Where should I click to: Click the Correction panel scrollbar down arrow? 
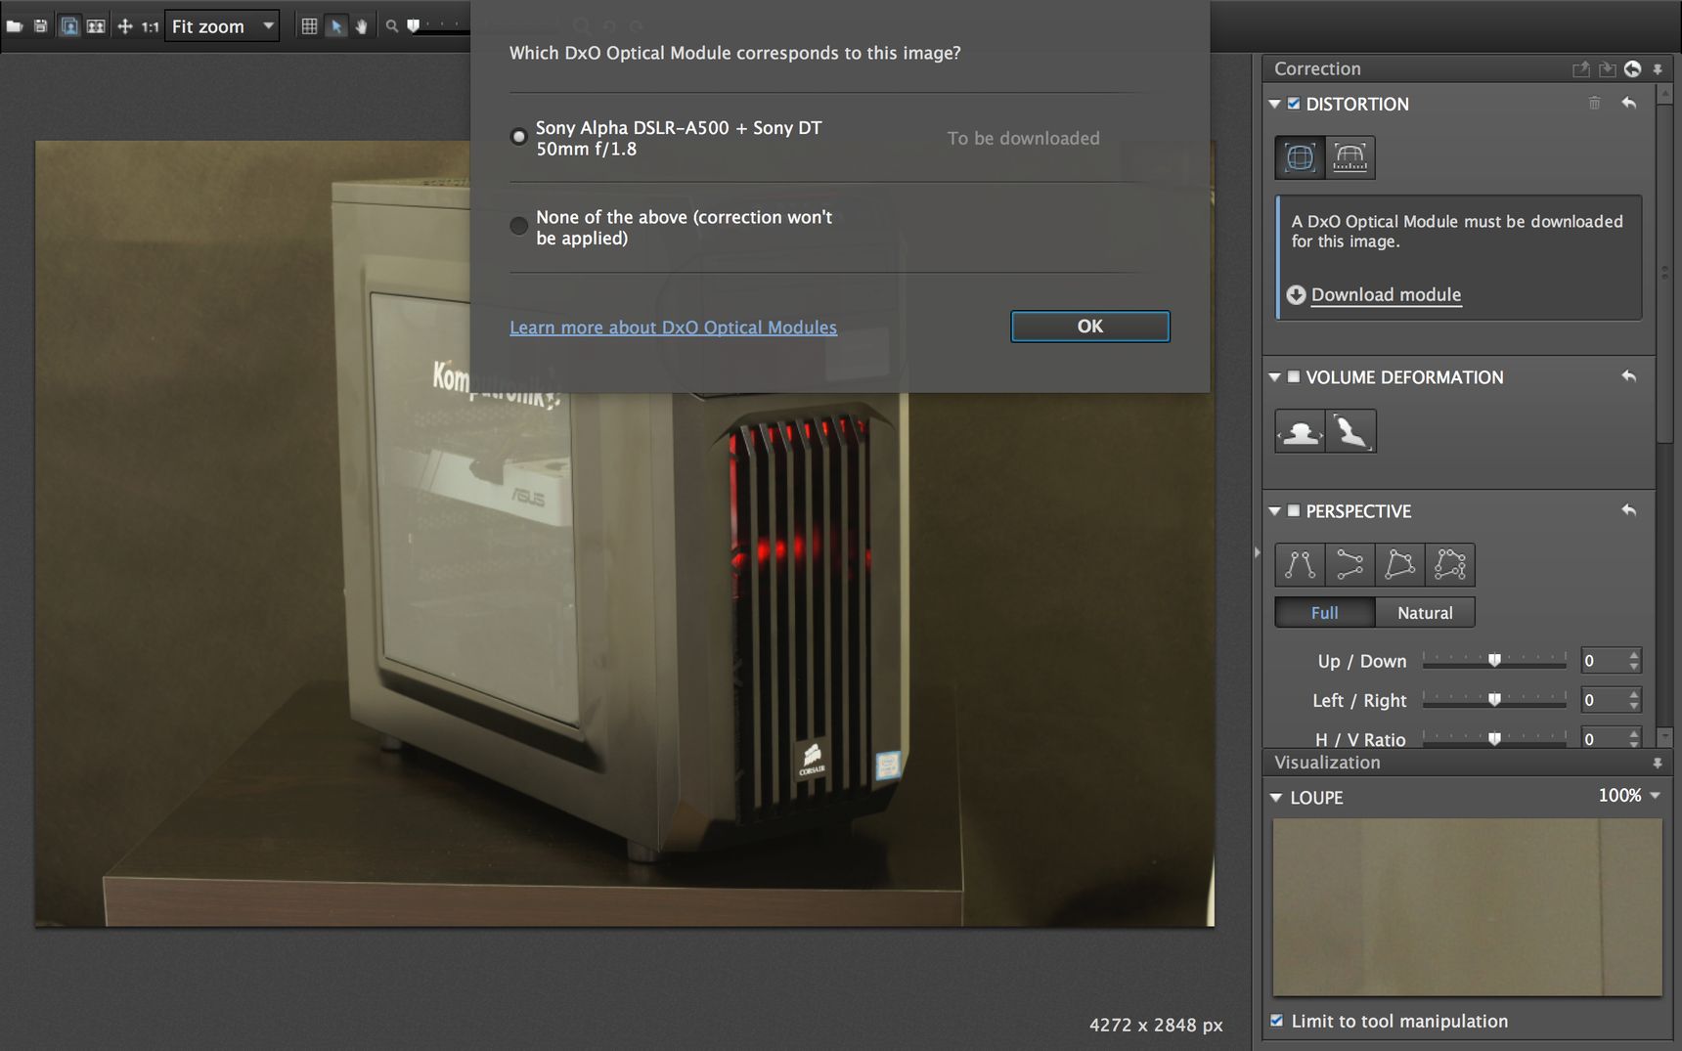[x=1664, y=736]
